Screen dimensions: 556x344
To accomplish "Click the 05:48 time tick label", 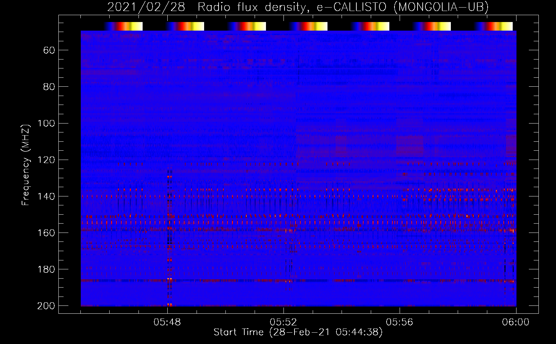I will [167, 322].
